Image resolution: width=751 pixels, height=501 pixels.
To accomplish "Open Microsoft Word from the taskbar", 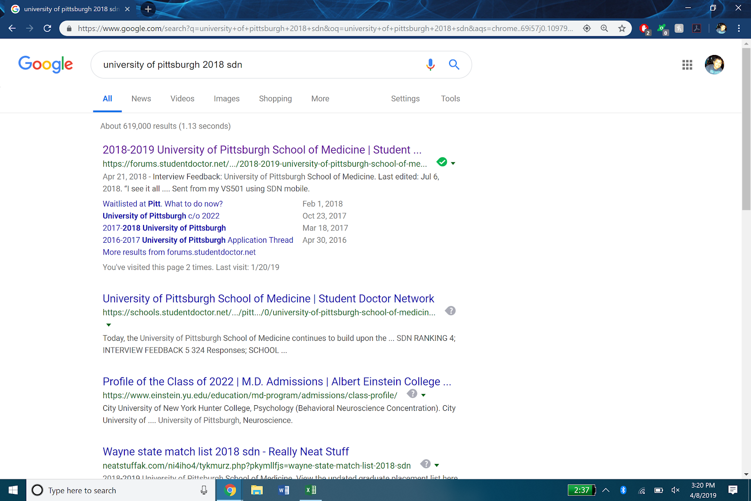I will tap(284, 490).
